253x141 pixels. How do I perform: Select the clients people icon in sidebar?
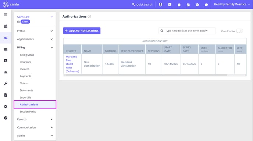[6, 38]
